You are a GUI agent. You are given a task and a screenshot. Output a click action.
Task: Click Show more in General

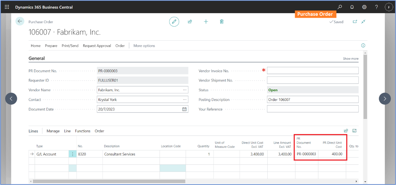pos(351,59)
